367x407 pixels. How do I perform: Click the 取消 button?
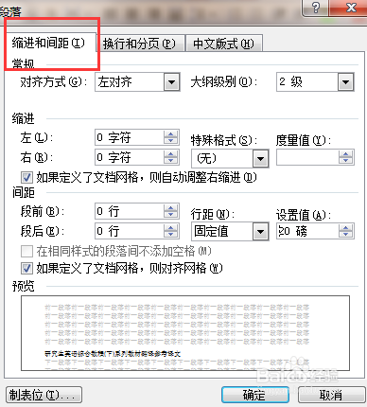click(x=331, y=395)
